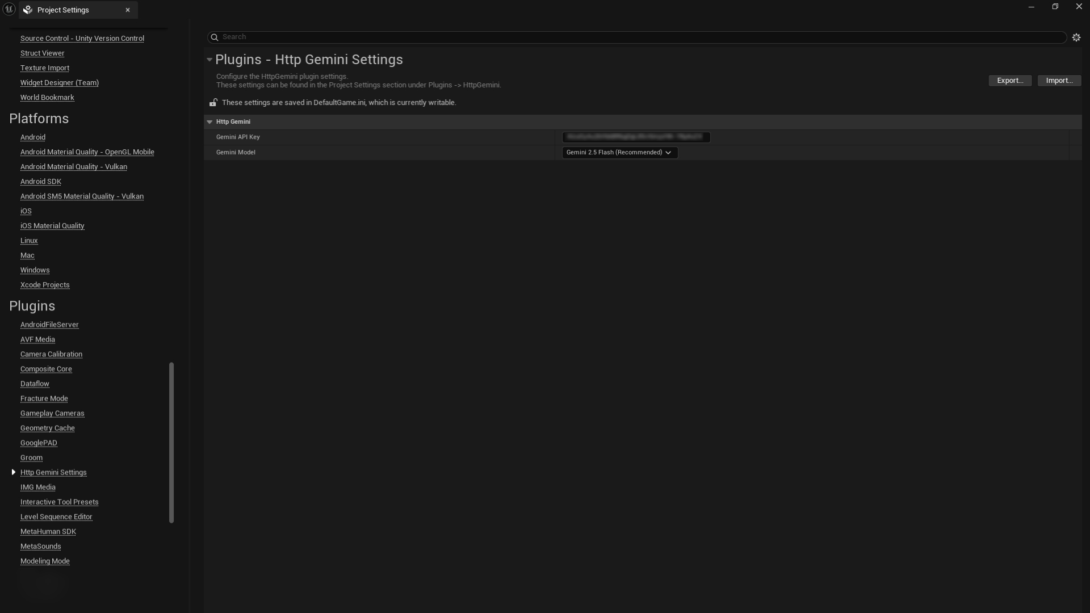Focus the settings Search box
The height and width of the screenshot is (613, 1090).
coord(637,37)
